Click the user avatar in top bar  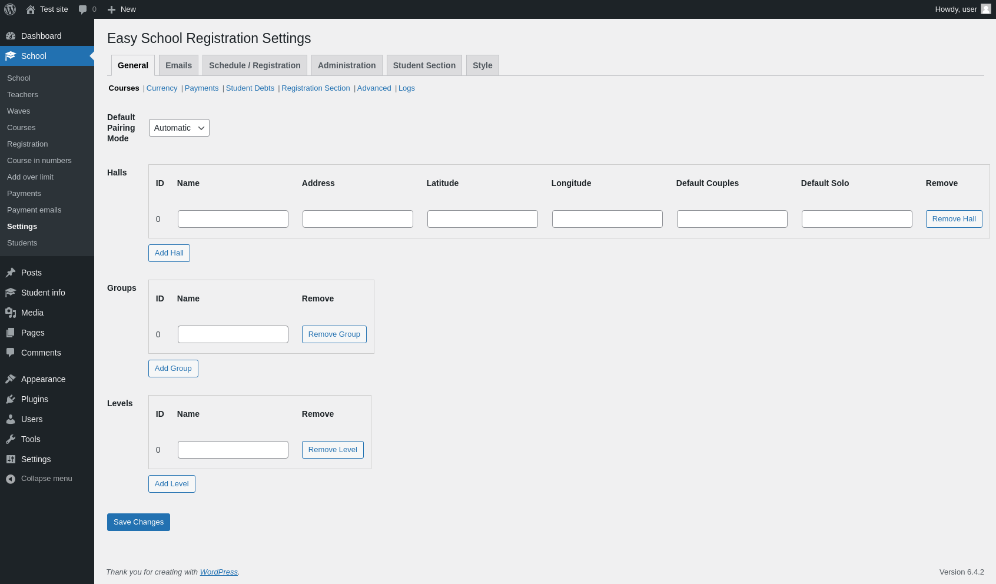(x=986, y=9)
